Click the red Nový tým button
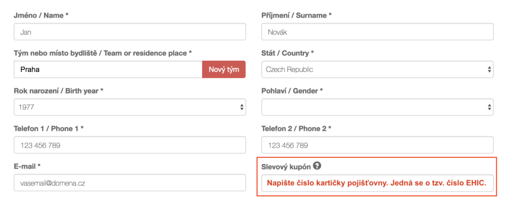508x204 pixels. click(224, 69)
